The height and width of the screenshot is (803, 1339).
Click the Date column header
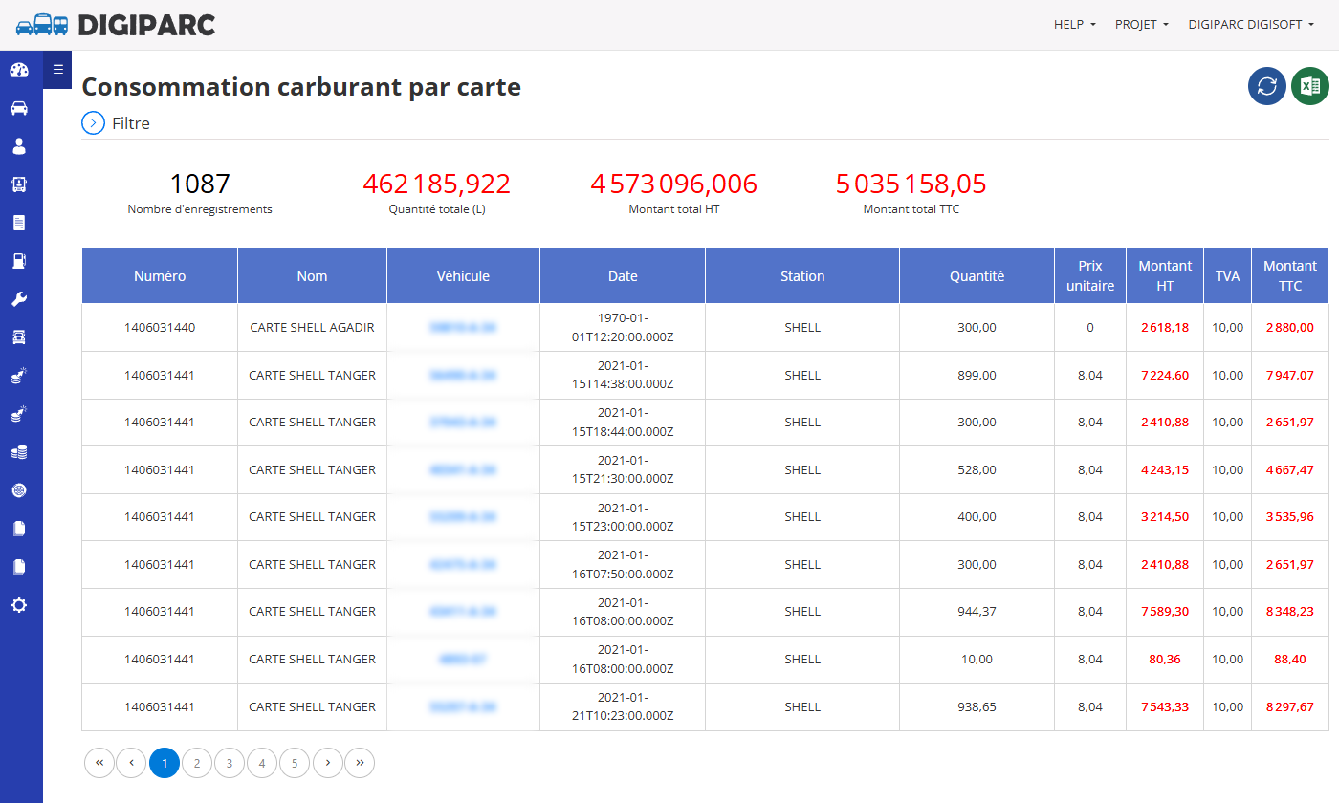point(623,276)
